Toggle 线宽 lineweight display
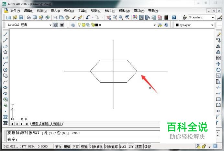Screen dimensions: 224x151 coord(139,146)
